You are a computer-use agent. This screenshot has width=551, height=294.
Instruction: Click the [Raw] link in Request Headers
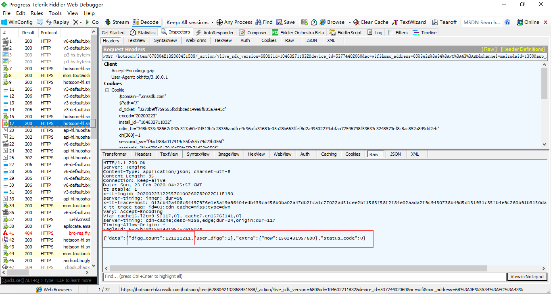coord(489,49)
